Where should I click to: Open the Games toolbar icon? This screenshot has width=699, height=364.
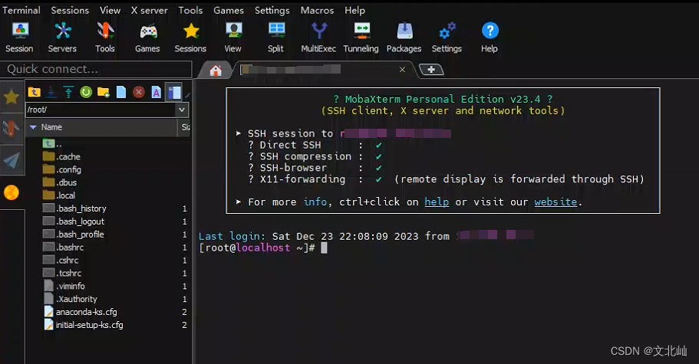[147, 38]
